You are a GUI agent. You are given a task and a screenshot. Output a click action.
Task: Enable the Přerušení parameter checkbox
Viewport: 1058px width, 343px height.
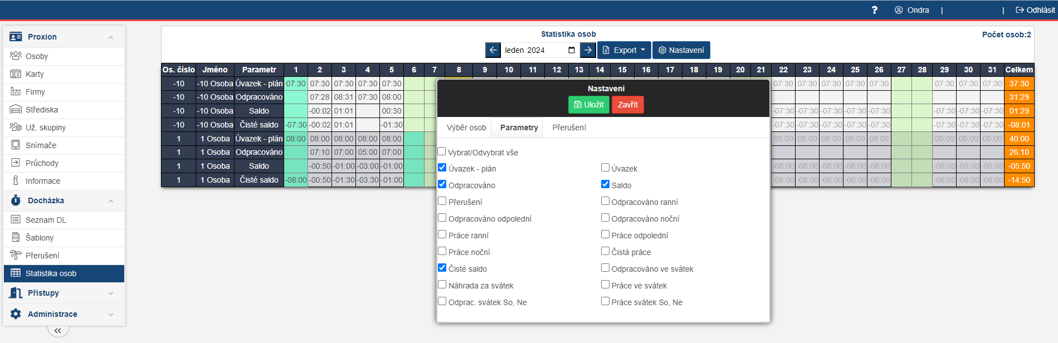pos(442,201)
